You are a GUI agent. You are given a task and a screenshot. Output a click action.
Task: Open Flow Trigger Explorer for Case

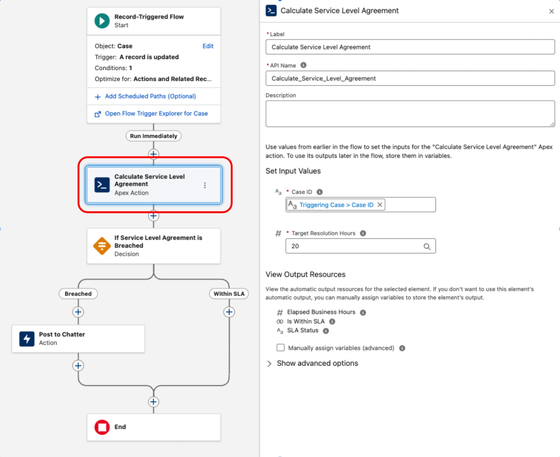156,114
